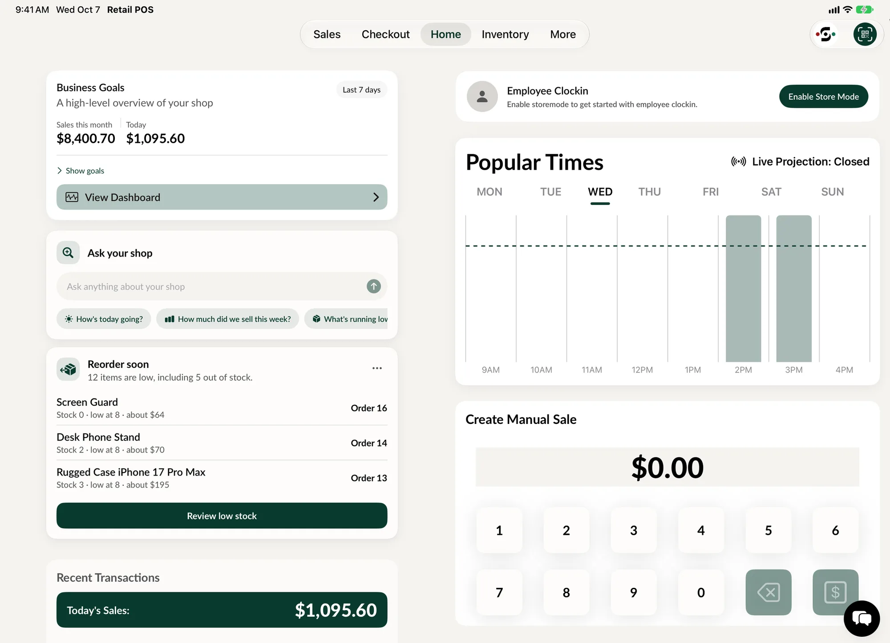The height and width of the screenshot is (643, 890).
Task: Switch to the Checkout tab
Action: click(385, 34)
